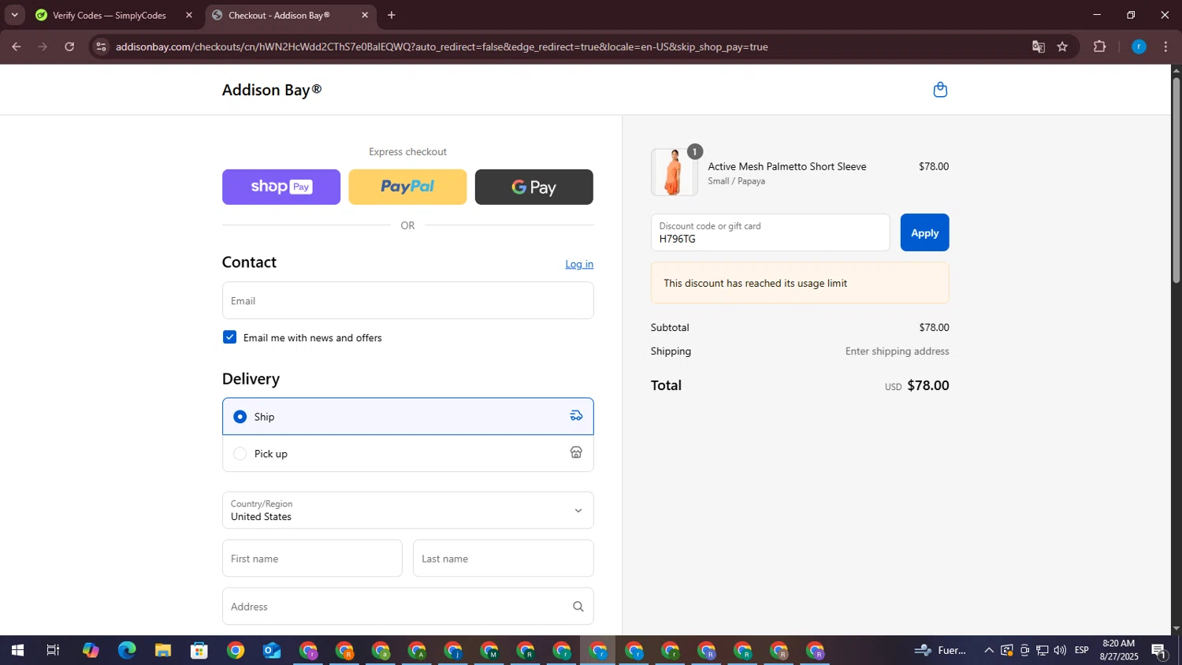
Task: Close the Verify Codes SimplyCodes tab
Action: [x=188, y=15]
